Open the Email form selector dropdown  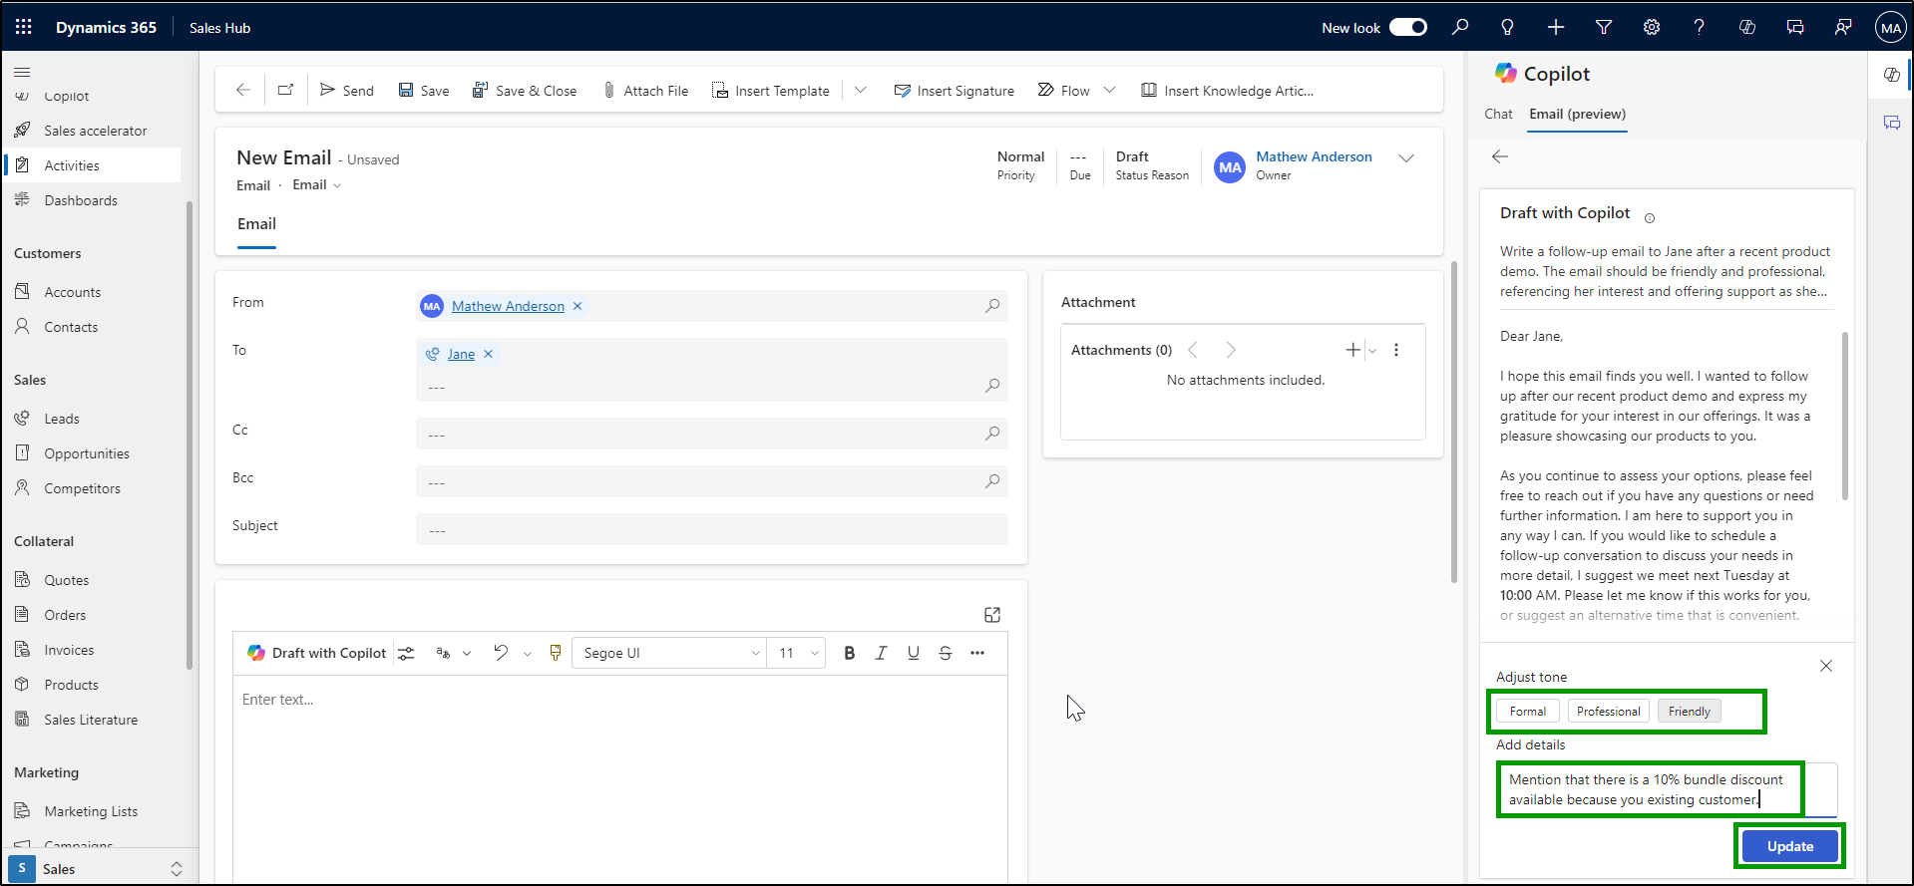(317, 185)
